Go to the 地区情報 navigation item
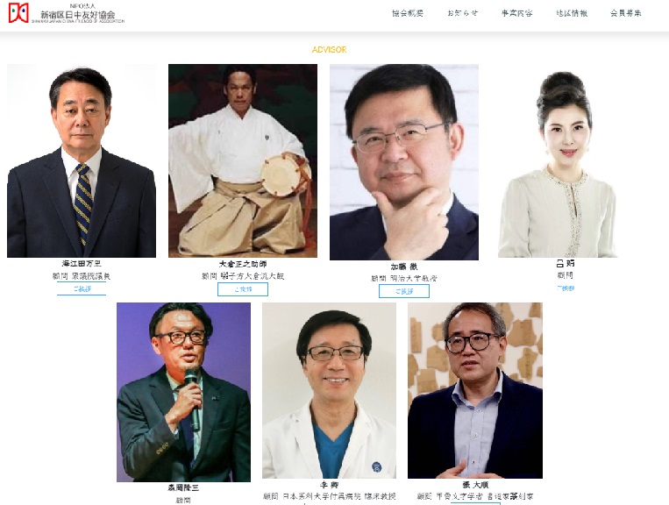669x505 pixels. 572,13
